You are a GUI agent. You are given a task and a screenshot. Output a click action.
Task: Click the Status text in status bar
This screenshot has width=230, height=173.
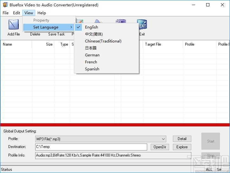[x=6, y=170]
